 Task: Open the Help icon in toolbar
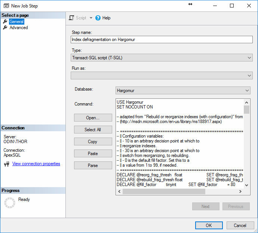[98, 18]
